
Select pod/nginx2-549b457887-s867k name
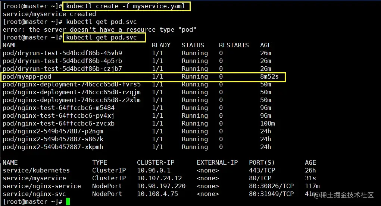click(x=53, y=139)
